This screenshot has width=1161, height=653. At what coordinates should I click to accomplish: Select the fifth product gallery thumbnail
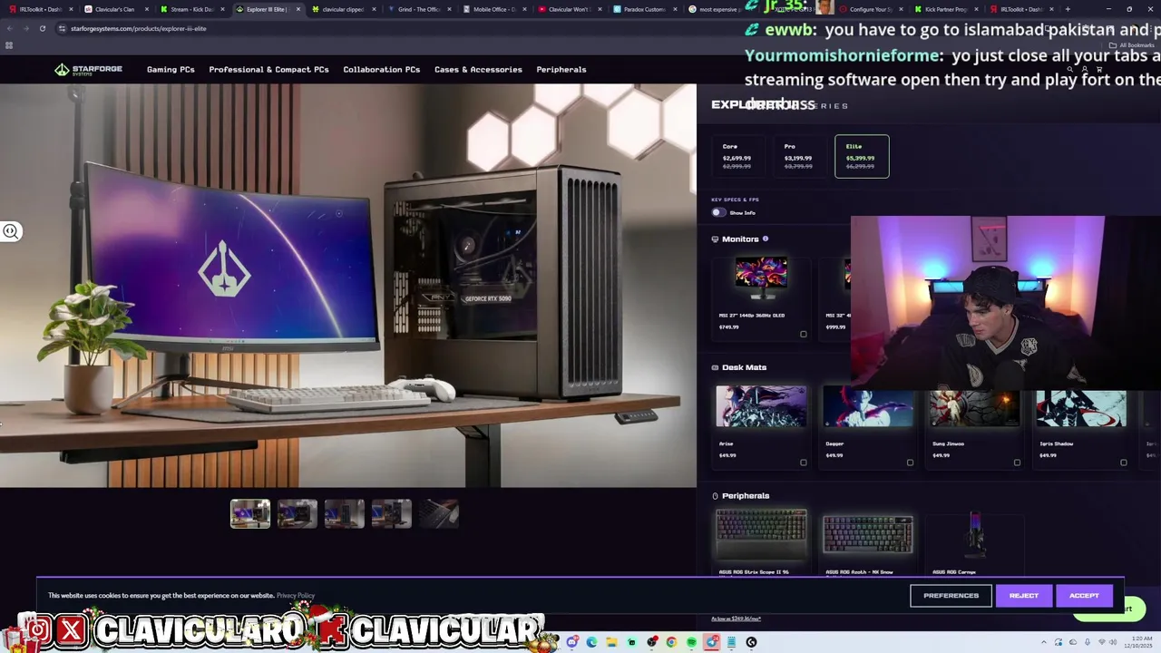(439, 514)
